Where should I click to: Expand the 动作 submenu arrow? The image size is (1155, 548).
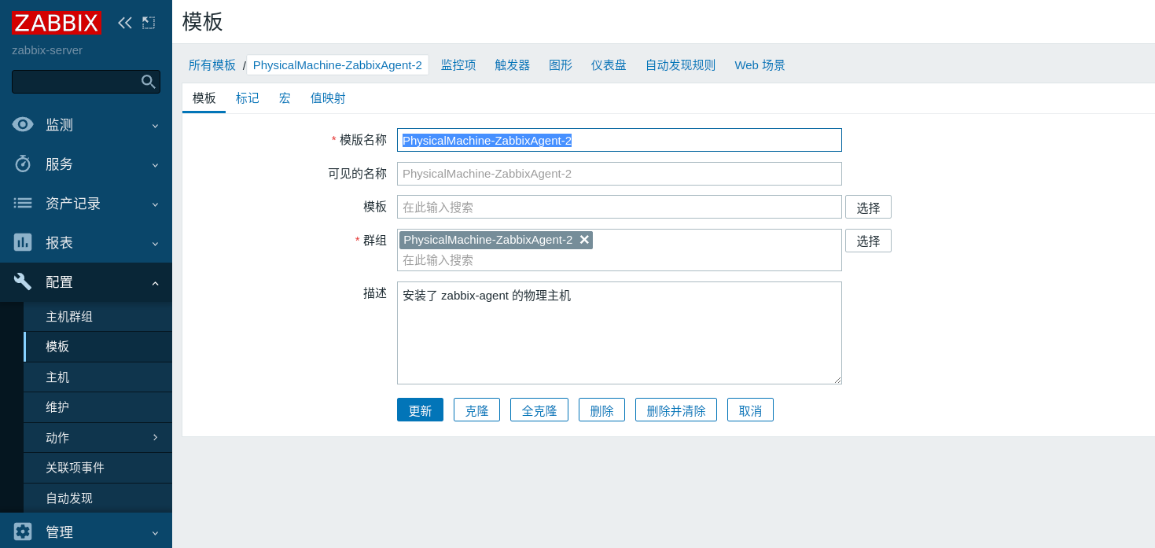[x=155, y=437]
